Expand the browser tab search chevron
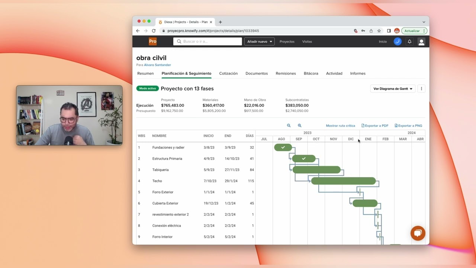The width and height of the screenshot is (476, 268). [x=424, y=22]
